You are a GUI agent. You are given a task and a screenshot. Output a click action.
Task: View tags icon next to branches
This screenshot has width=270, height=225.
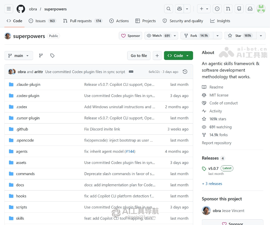52,55
